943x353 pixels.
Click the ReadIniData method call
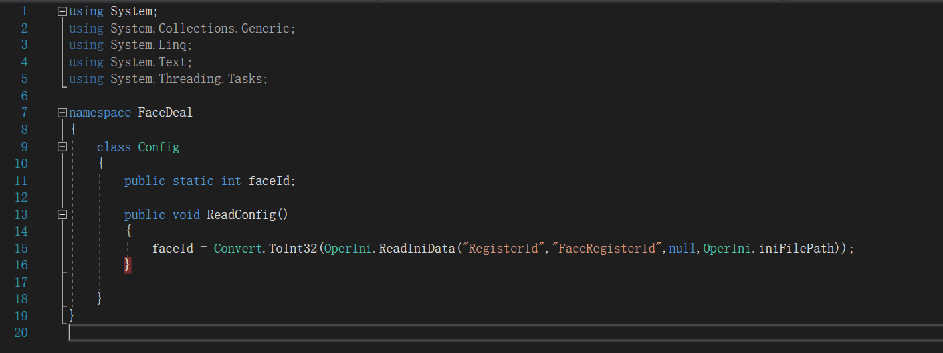click(x=417, y=248)
